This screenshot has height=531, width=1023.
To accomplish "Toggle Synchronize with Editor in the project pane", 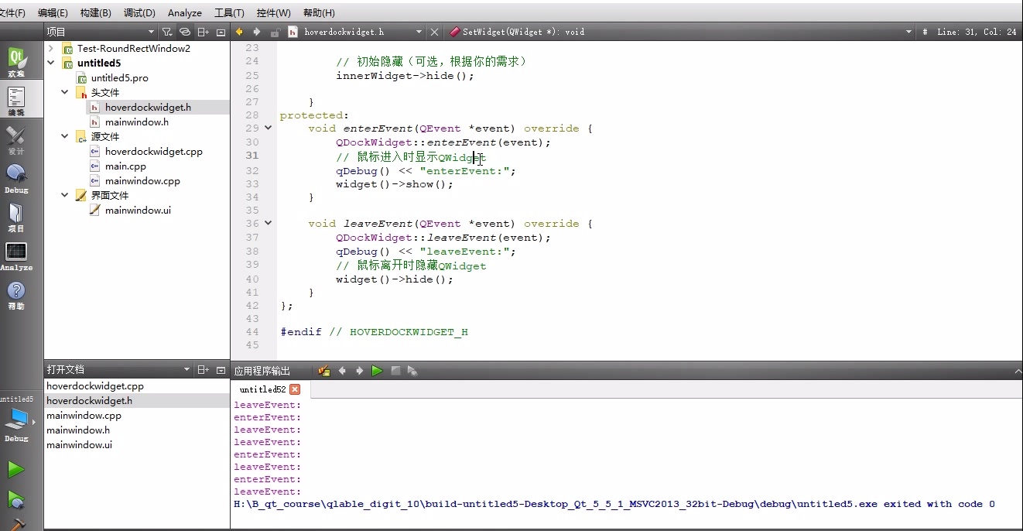I will (x=185, y=32).
